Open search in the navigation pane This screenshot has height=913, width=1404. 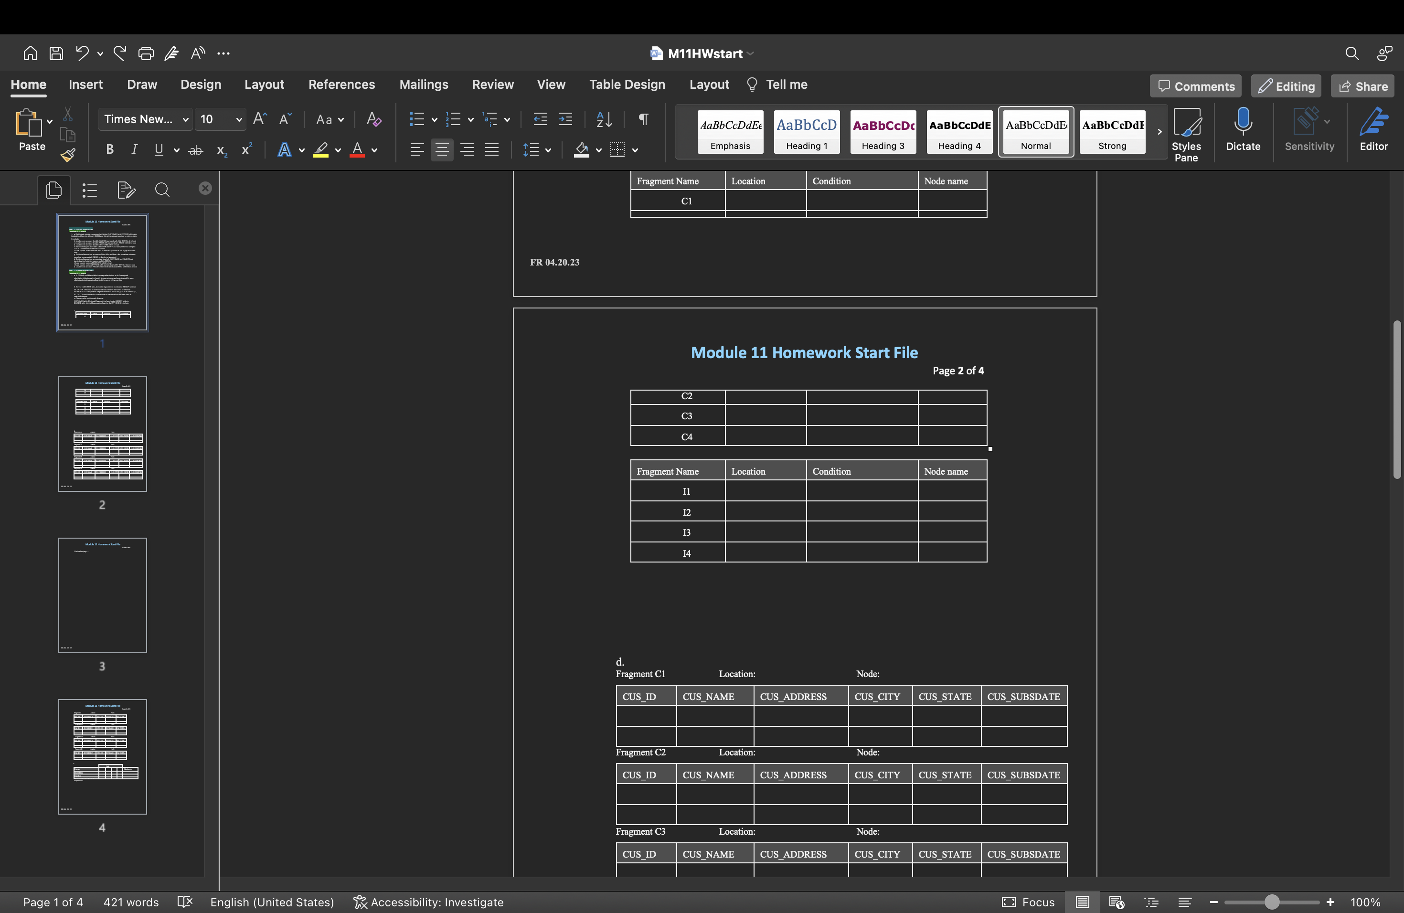coord(162,189)
